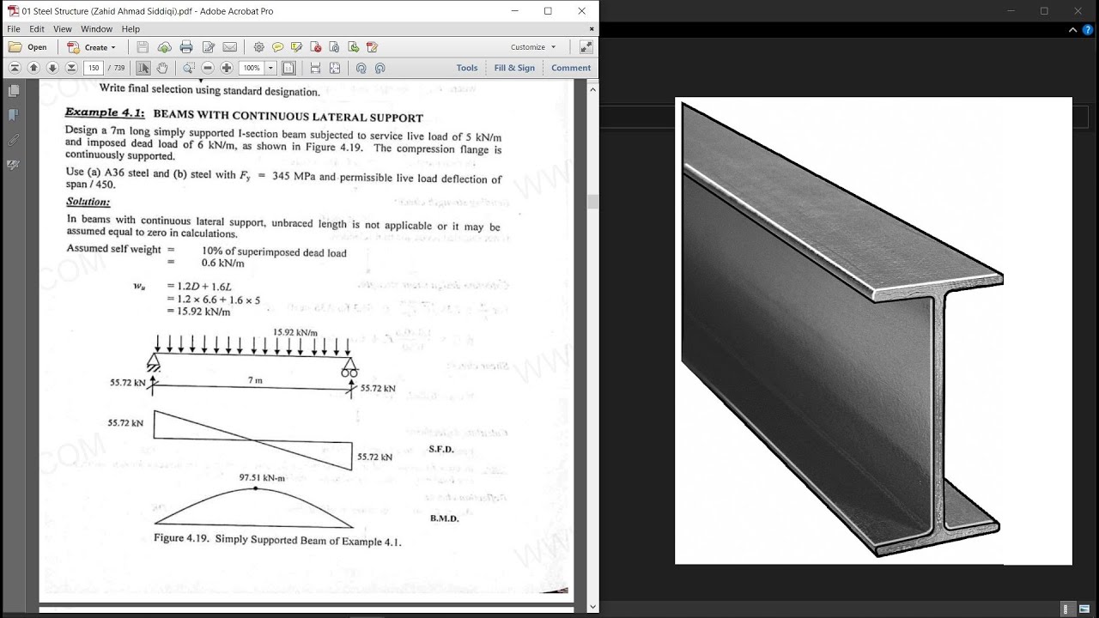
Task: Open the Comment pane
Action: point(571,68)
